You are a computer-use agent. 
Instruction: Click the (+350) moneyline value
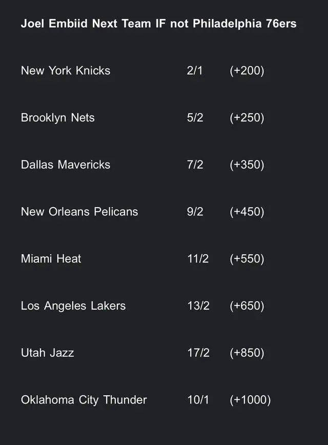[247, 165]
